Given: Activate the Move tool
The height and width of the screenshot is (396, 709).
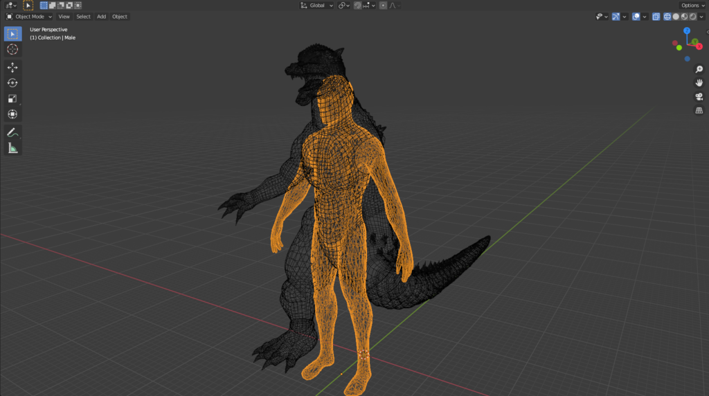Looking at the screenshot, I should pyautogui.click(x=12, y=67).
